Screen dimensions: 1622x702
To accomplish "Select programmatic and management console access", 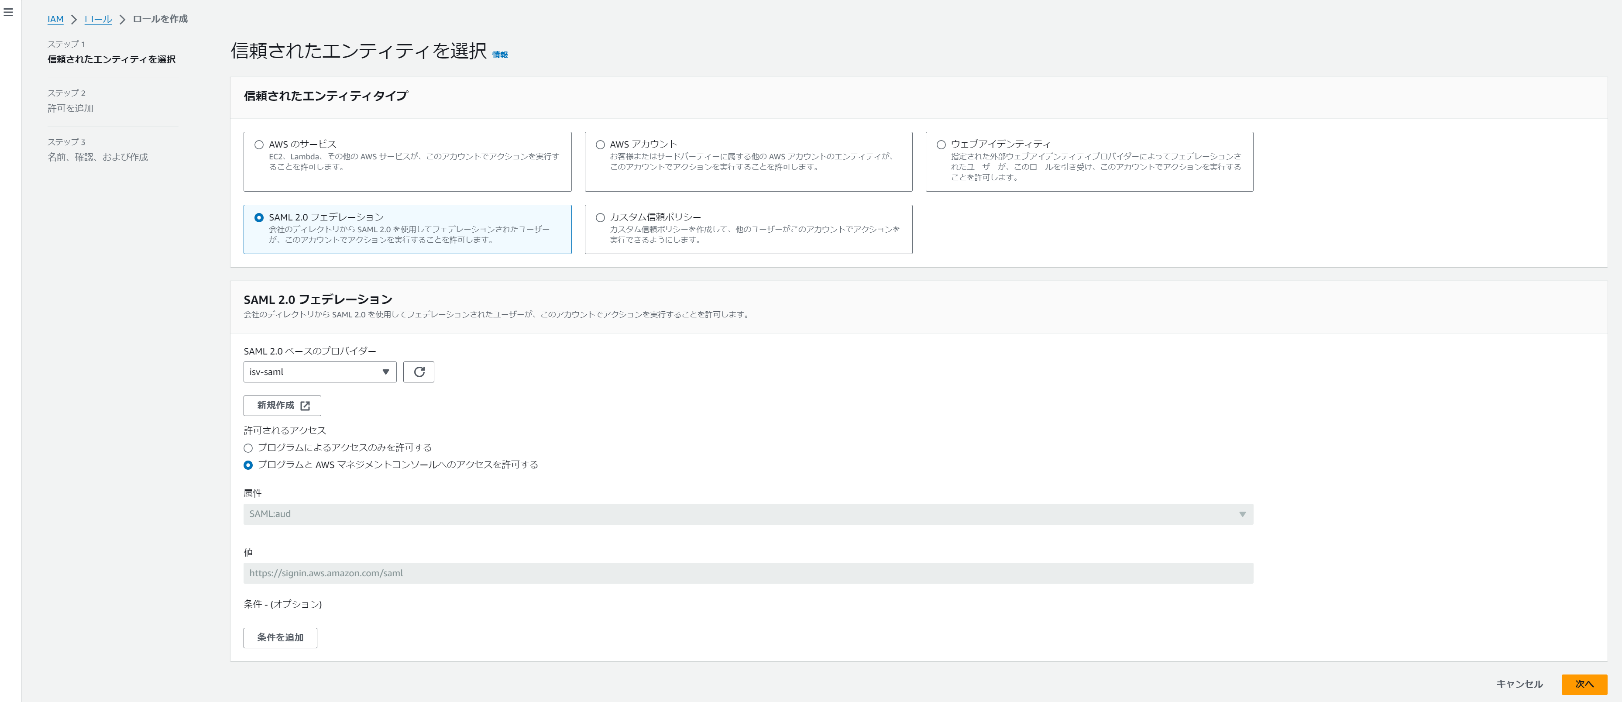I will [x=248, y=465].
